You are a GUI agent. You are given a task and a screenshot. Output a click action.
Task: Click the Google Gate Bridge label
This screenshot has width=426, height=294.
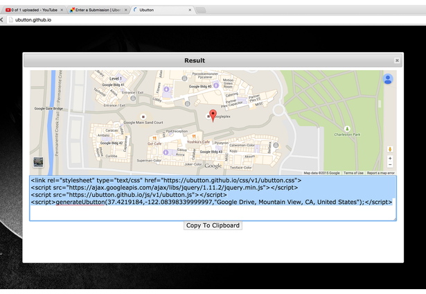(48, 108)
